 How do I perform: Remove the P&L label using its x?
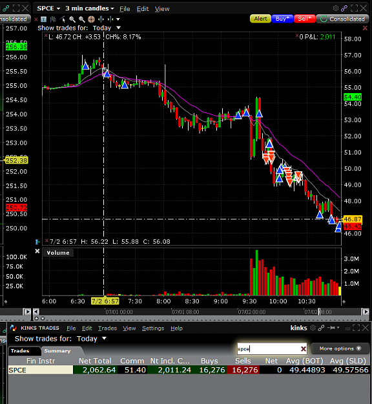coord(297,36)
